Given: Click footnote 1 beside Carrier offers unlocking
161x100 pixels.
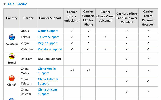Looking at the screenshot, I should click(79, 20).
